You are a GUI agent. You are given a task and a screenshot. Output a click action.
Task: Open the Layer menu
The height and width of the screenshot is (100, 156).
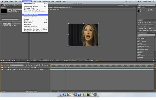click(x=35, y=1)
